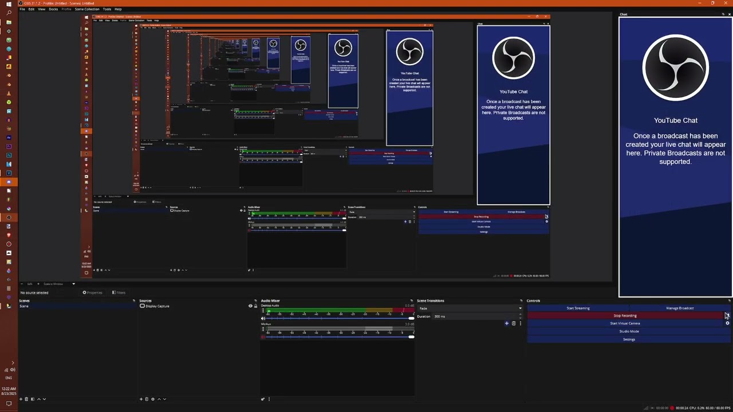Click the ENG language indicator
Viewport: 733px width, 412px height.
9,378
